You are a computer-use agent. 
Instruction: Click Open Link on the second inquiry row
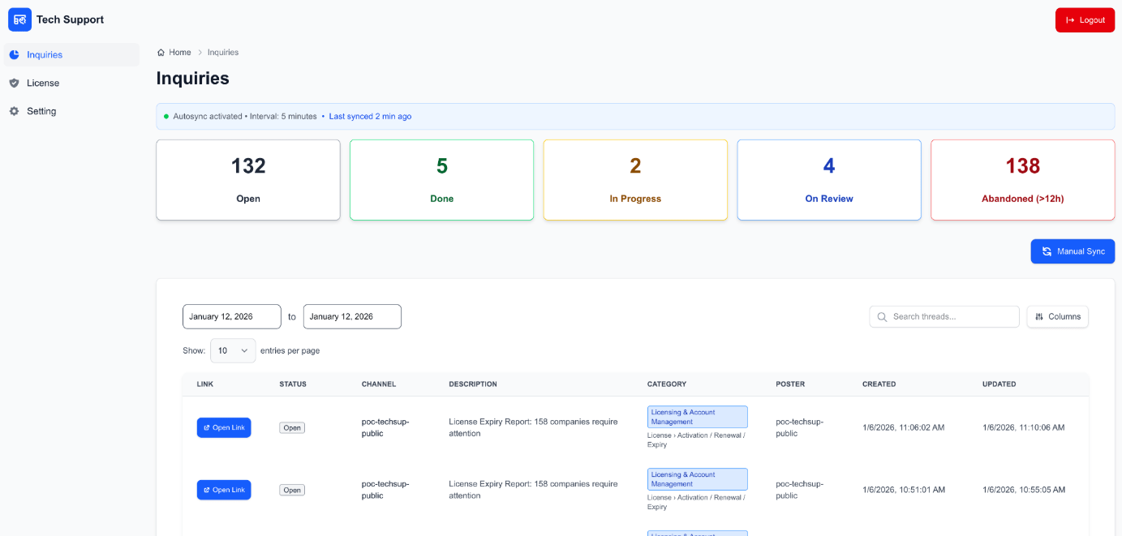223,490
